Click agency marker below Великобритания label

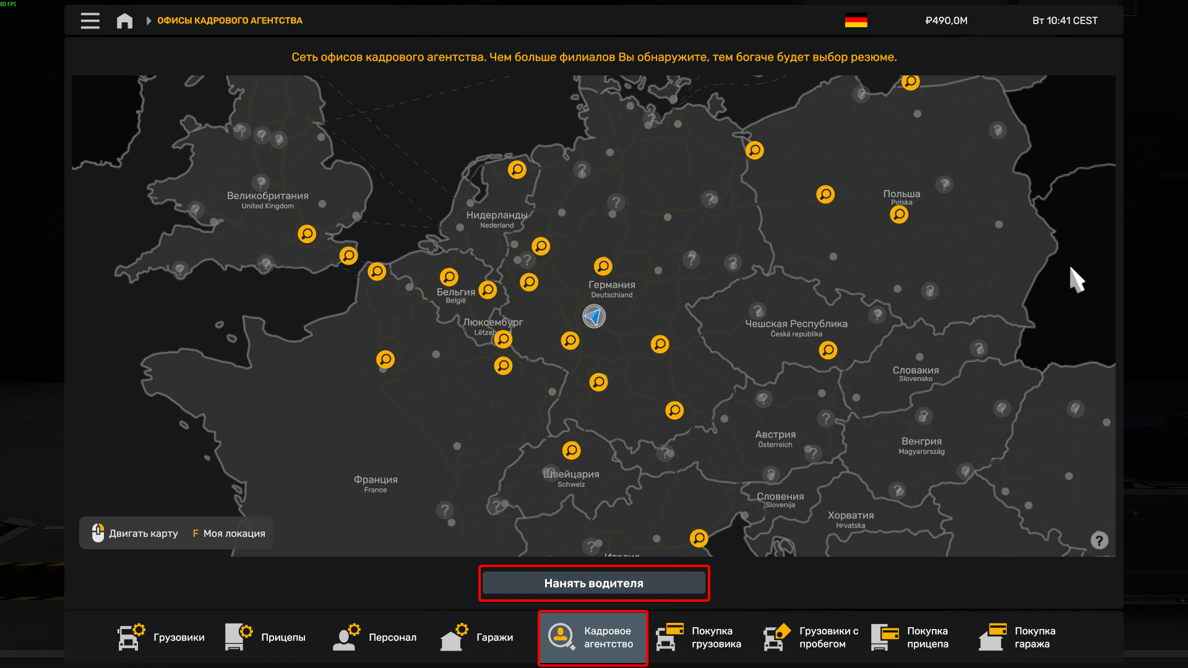pyautogui.click(x=307, y=234)
